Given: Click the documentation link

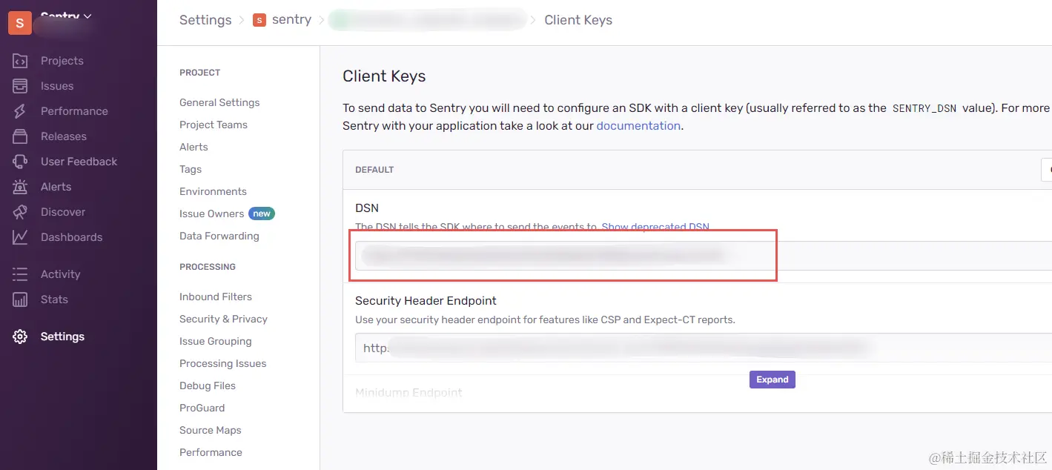Looking at the screenshot, I should [638, 126].
